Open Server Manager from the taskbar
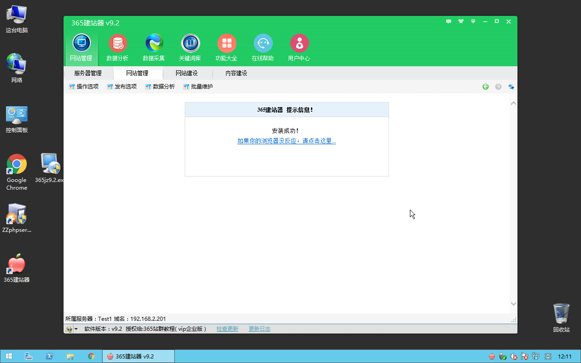Viewport: 581px width, 363px height. click(x=28, y=356)
